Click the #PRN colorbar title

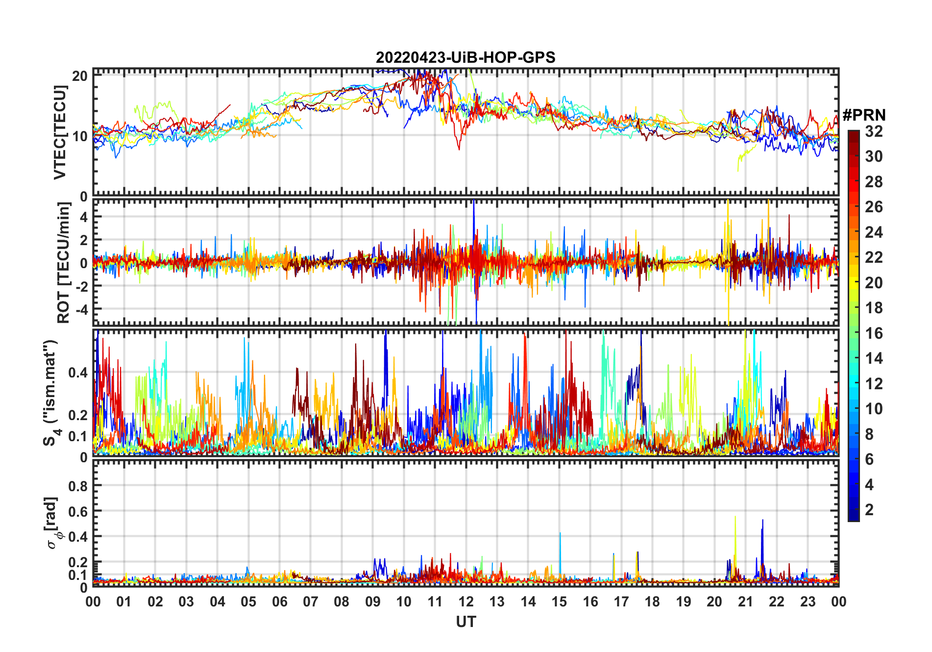pos(864,115)
